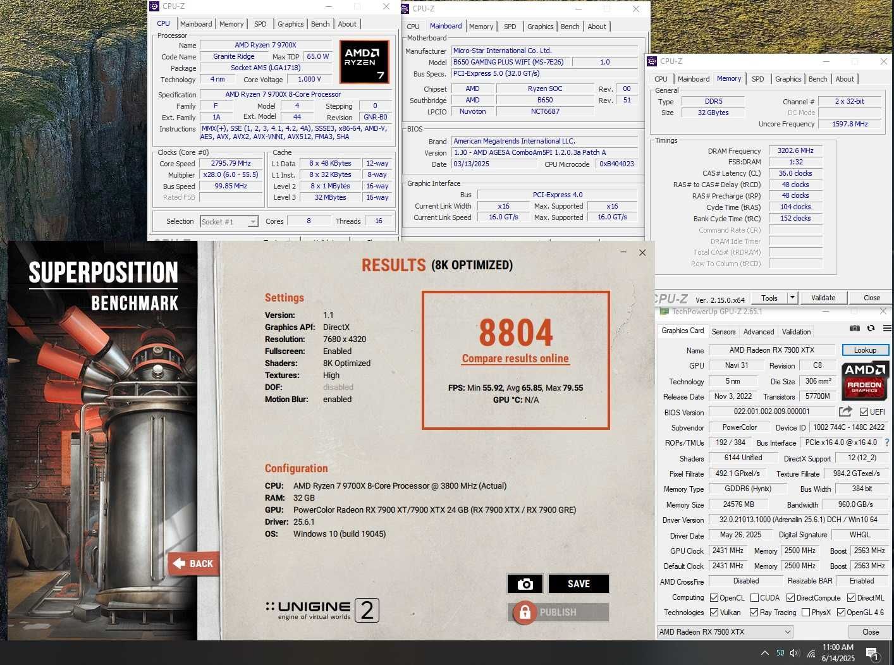The height and width of the screenshot is (665, 894).
Task: Toggle the OpenCL checkbox
Action: point(714,598)
